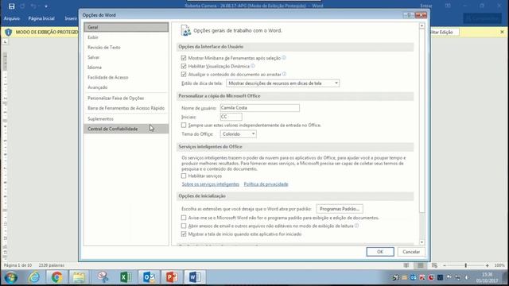The height and width of the screenshot is (286, 509).
Task: Open Personalizar Faixa de Opções
Action: pyautogui.click(x=126, y=98)
